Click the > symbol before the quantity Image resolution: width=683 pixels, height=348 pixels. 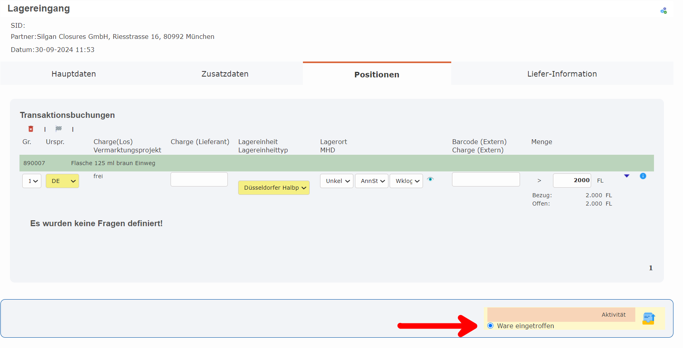coord(539,181)
